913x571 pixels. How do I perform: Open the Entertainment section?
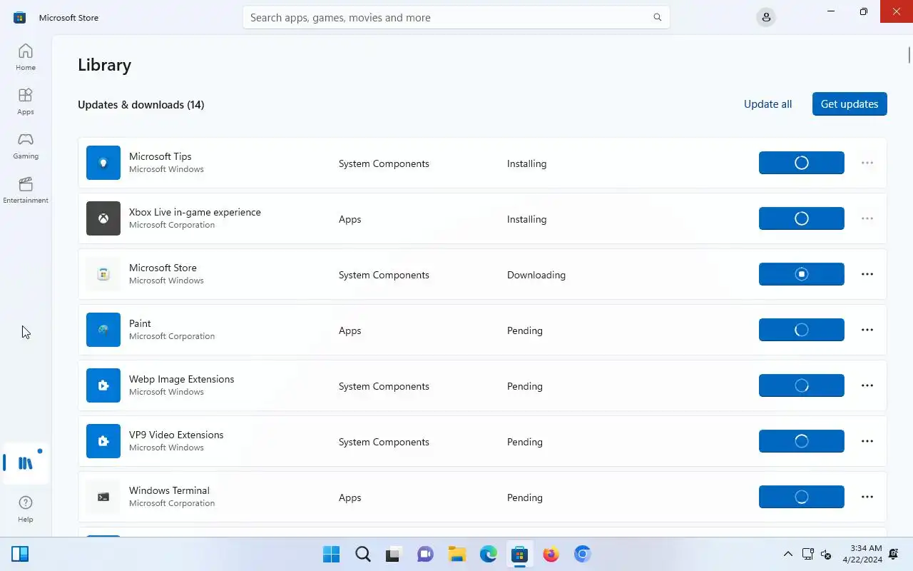tap(26, 190)
